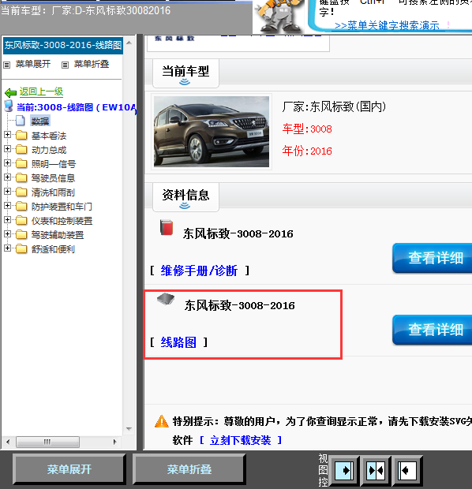472x489 pixels.
Task: Open 菜单关键字搜索演示 link
Action: [387, 25]
